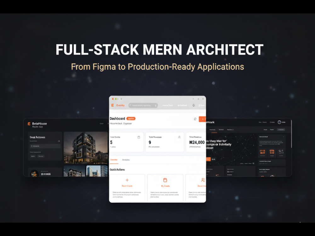Click the round avatar in the right dark window

click(x=279, y=122)
